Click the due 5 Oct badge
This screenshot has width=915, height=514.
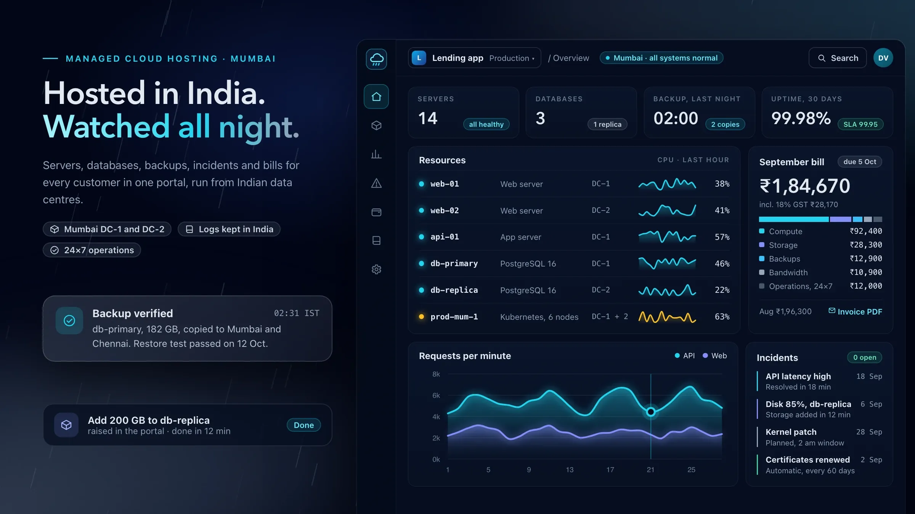click(x=860, y=162)
